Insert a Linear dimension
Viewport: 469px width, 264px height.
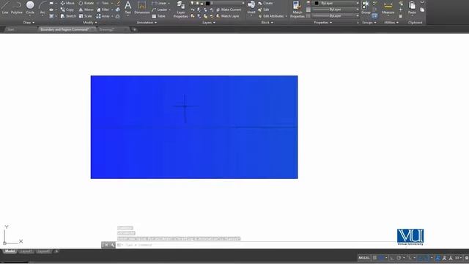(x=159, y=3)
